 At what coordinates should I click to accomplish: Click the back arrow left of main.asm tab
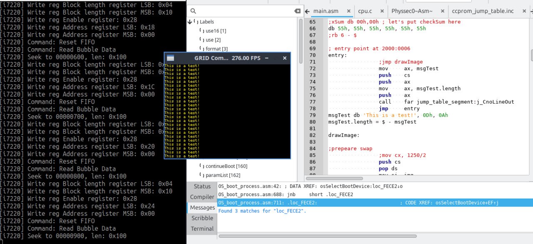point(307,11)
